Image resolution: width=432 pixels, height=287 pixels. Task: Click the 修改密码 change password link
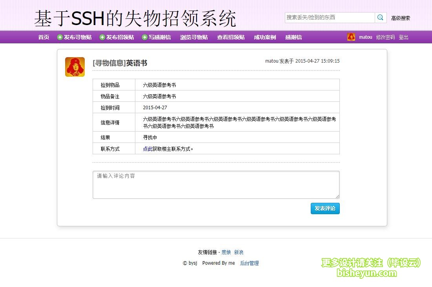385,37
